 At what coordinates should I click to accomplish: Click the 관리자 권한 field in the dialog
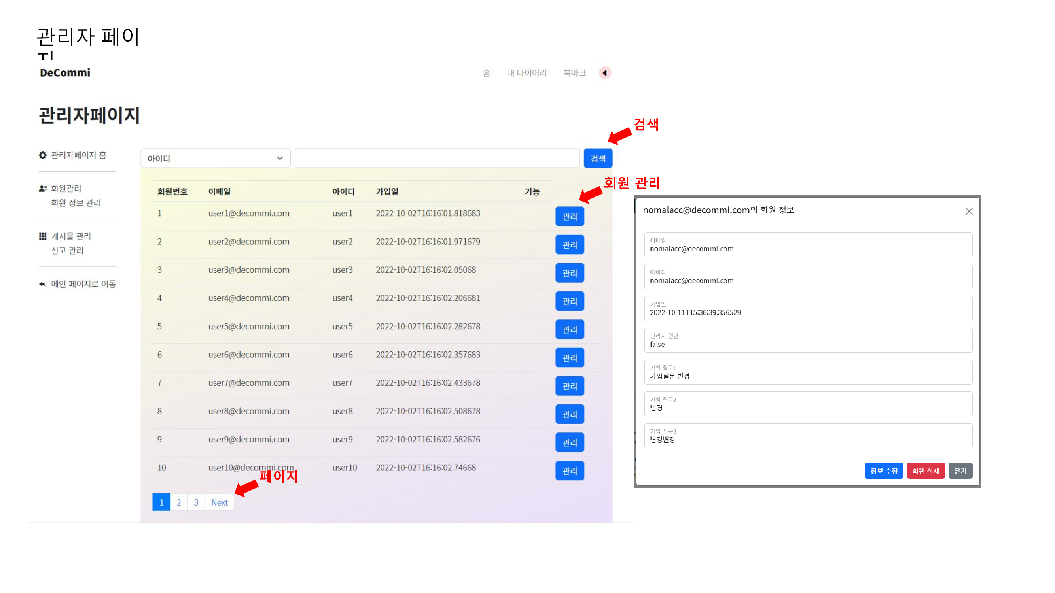[x=808, y=340]
